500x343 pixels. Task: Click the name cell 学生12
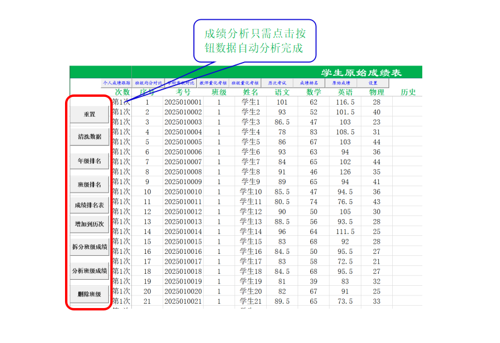[x=251, y=212]
